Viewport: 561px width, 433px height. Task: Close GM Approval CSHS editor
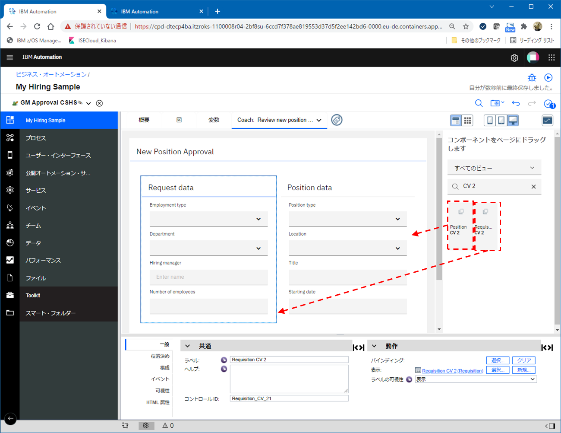click(99, 103)
